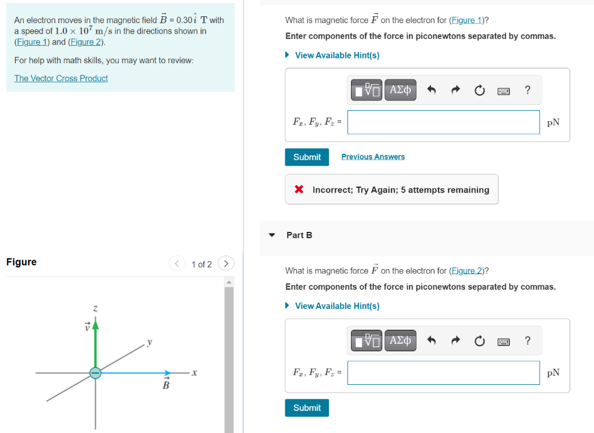Open the Figure 1 link
The height and width of the screenshot is (433, 594).
(x=466, y=20)
